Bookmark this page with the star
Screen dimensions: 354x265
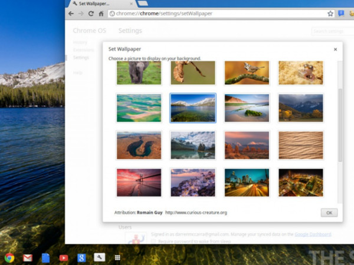[330, 14]
